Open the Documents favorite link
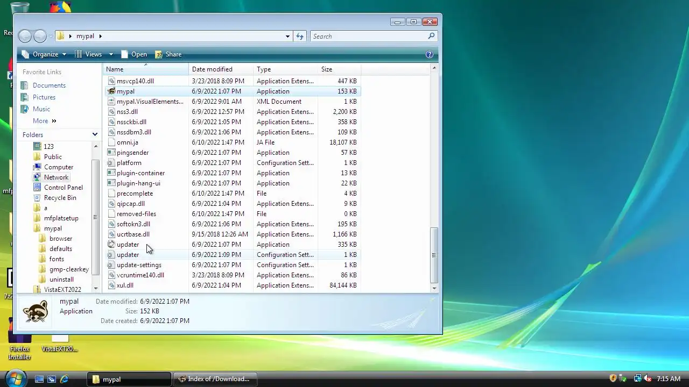Screen dimensions: 689x387 49,85
